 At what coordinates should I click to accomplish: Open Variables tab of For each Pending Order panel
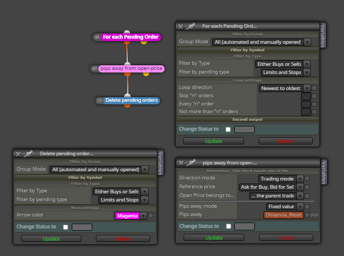click(322, 35)
